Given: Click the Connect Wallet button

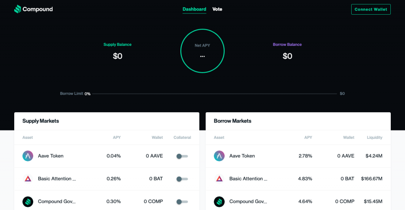Looking at the screenshot, I should (x=371, y=9).
